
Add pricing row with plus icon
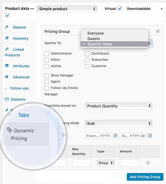(x=148, y=163)
